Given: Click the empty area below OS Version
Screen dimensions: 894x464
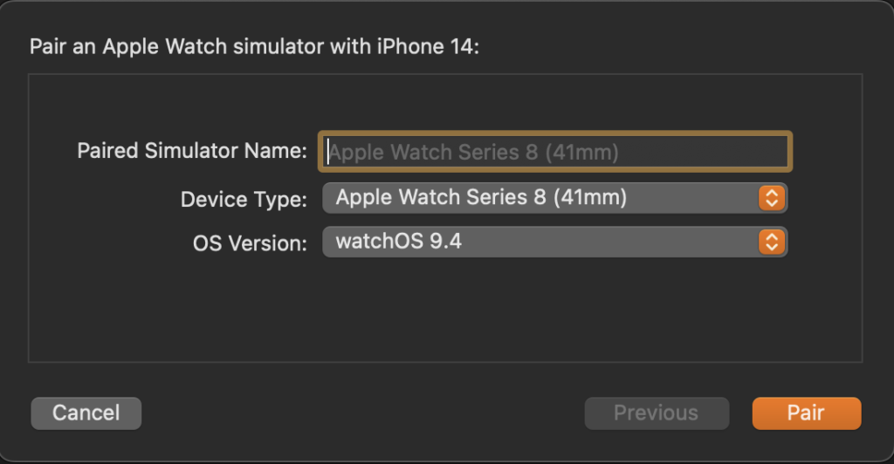Looking at the screenshot, I should coord(445,310).
